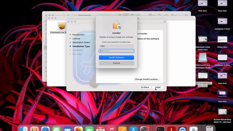Open Photos from the Dock
Viewport: 233px width, 131px height.
click(79, 129)
